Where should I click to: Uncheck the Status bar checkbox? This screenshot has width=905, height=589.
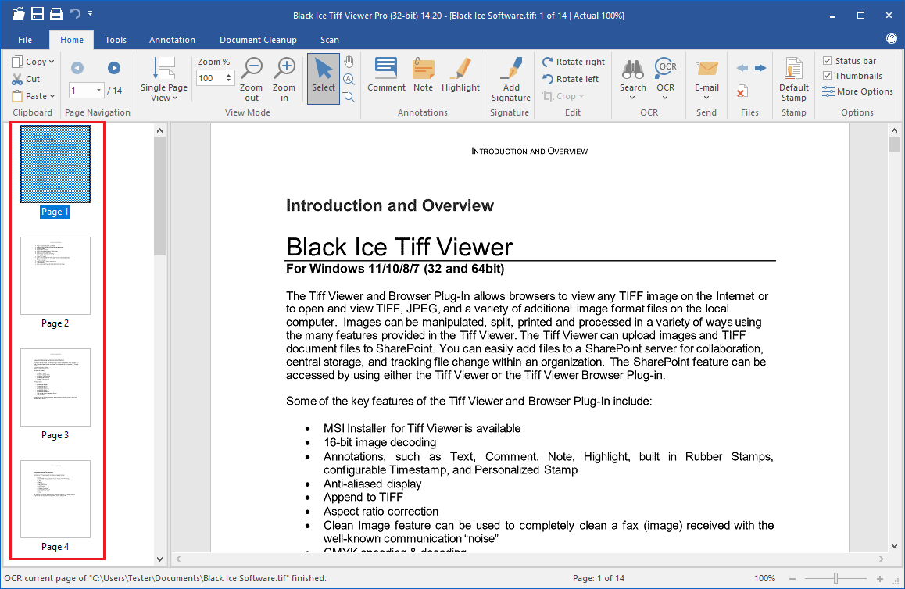click(827, 61)
